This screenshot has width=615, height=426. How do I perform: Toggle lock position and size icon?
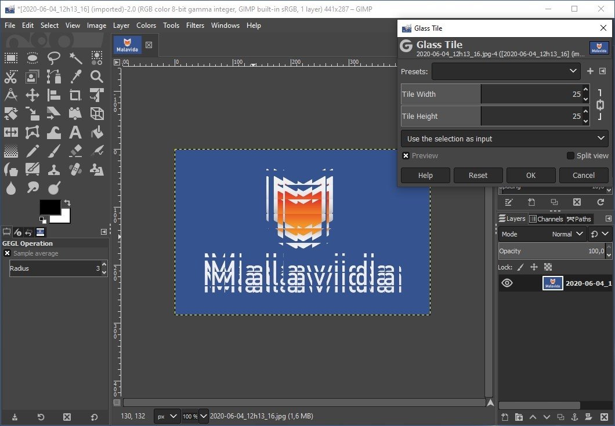[x=534, y=267]
